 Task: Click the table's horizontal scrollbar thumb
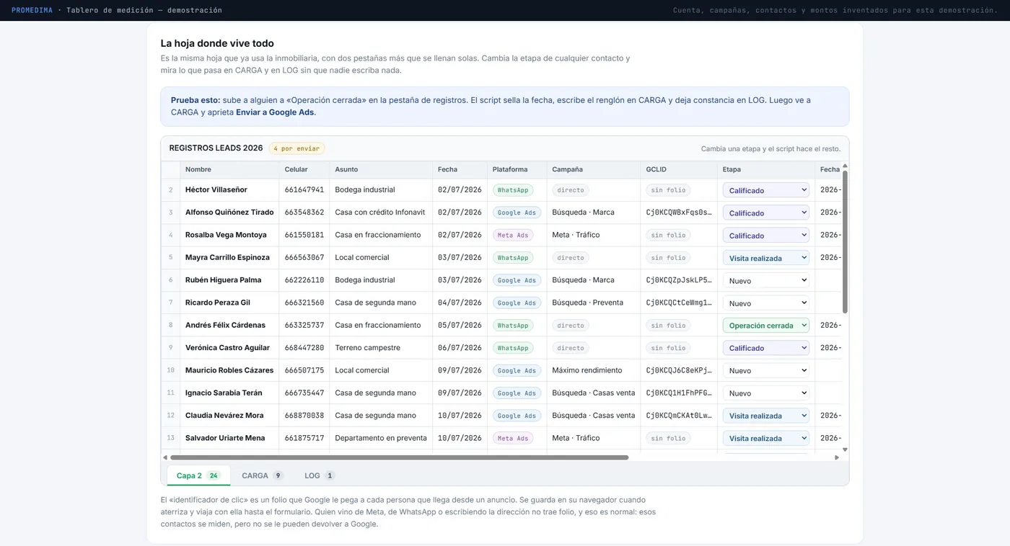point(399,457)
